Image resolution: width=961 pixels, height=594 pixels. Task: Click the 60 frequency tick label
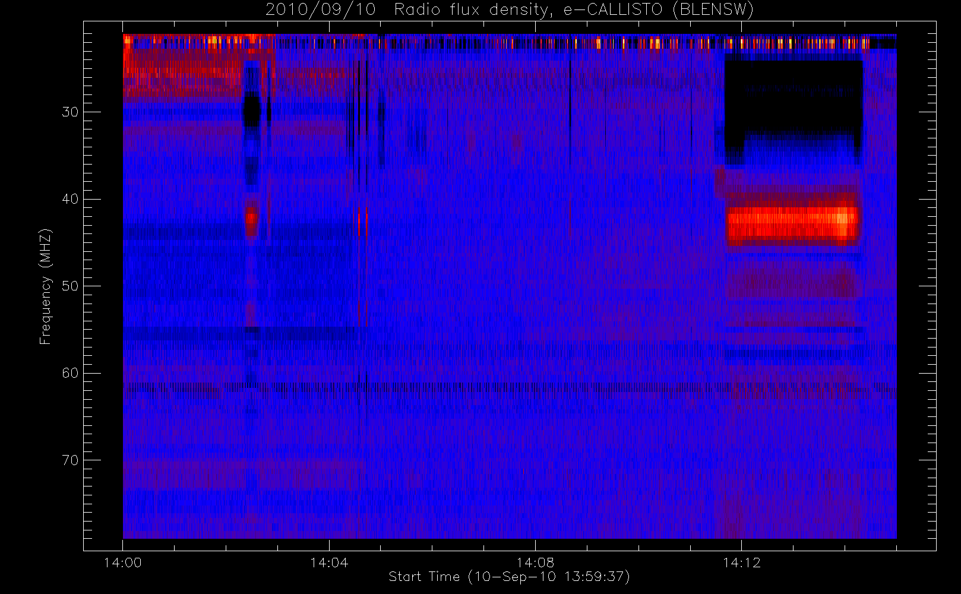click(x=70, y=373)
